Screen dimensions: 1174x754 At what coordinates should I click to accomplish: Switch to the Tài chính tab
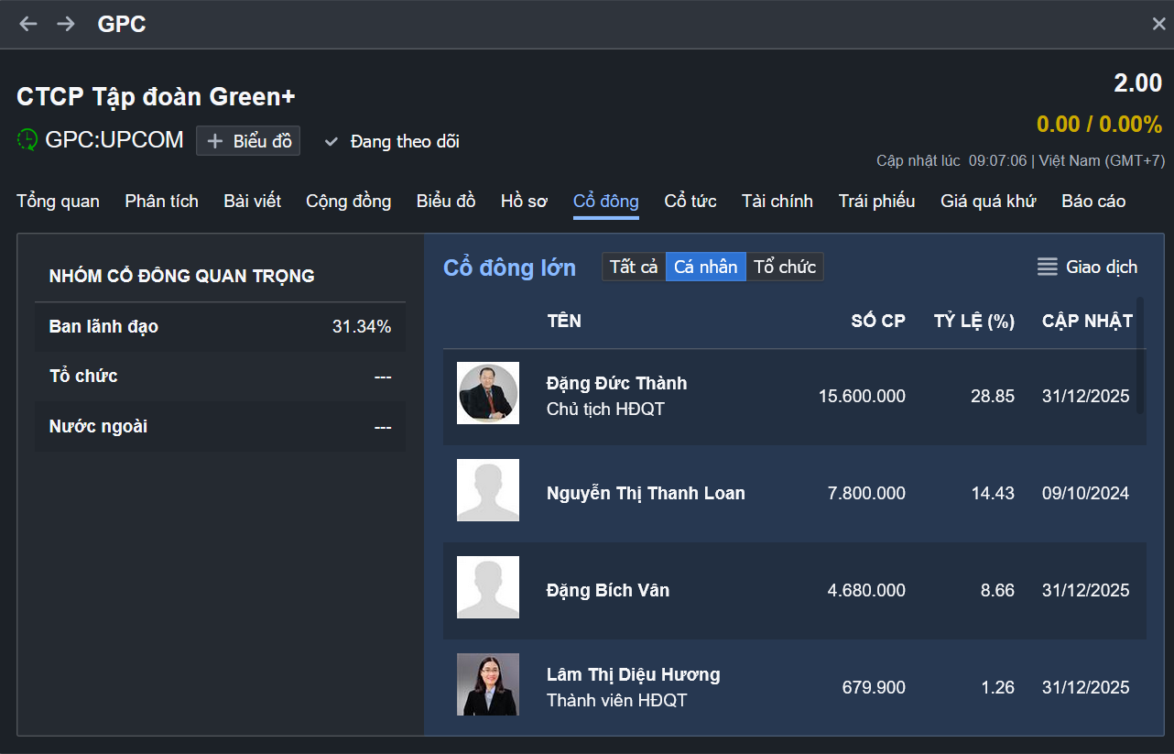(x=777, y=201)
